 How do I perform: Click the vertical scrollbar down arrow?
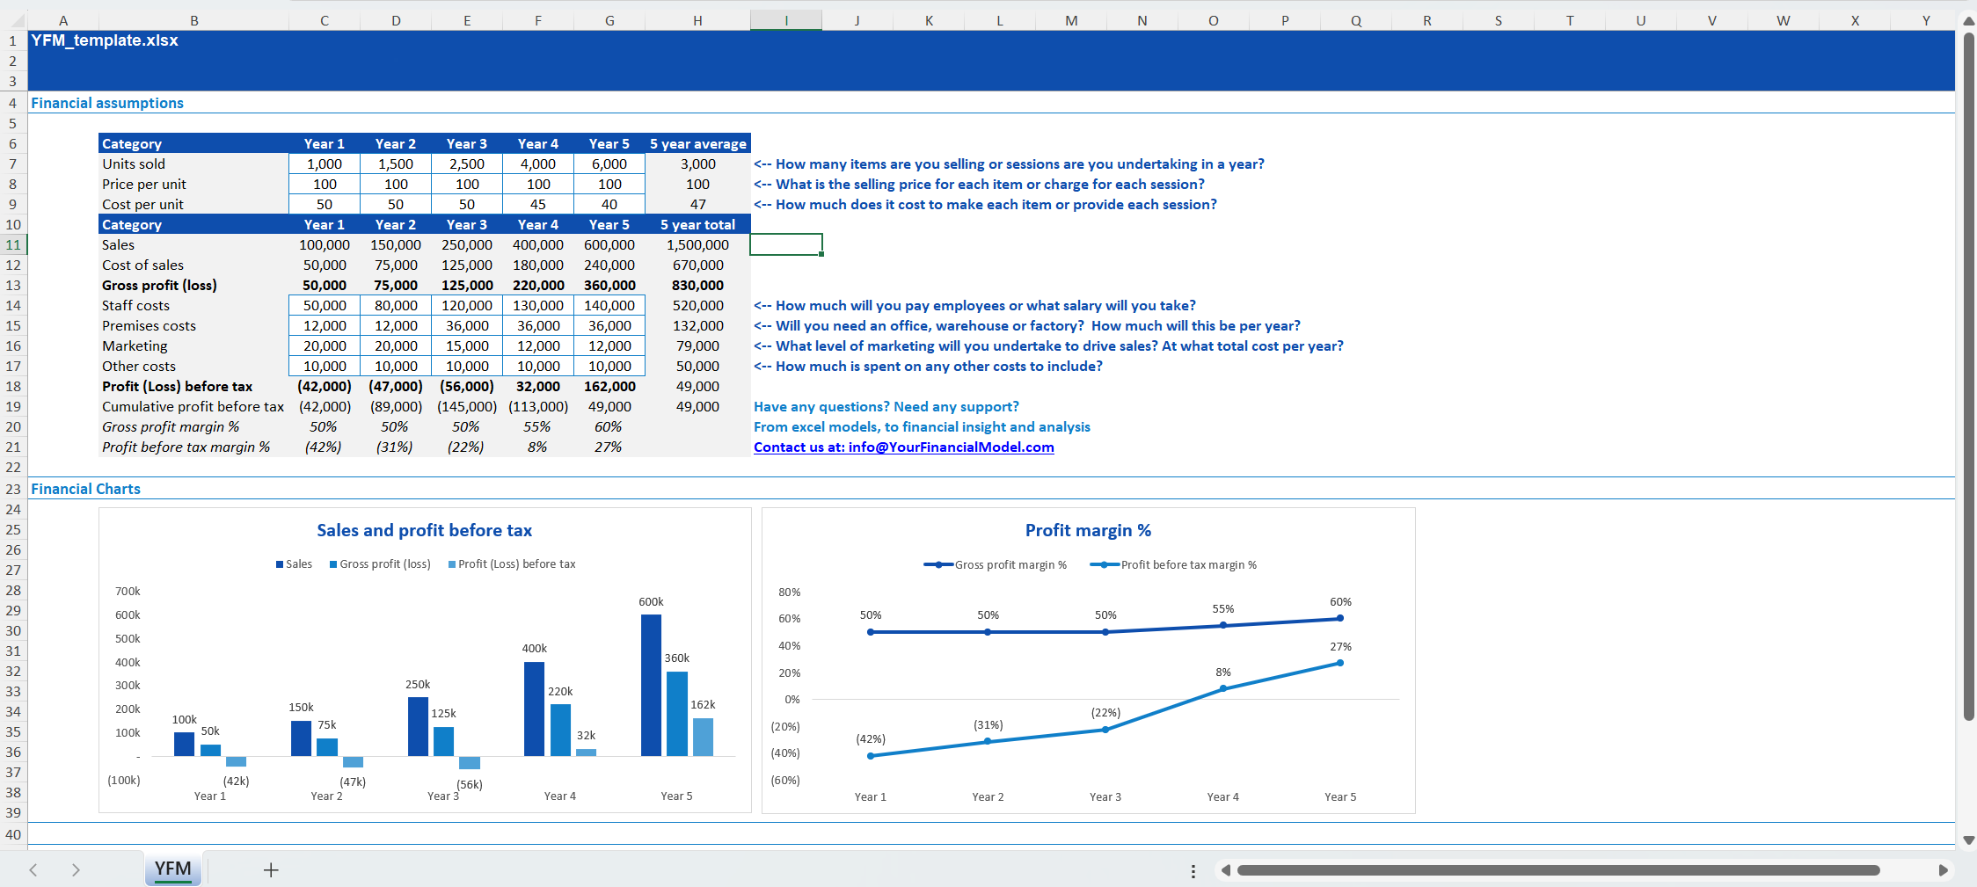tap(1968, 840)
